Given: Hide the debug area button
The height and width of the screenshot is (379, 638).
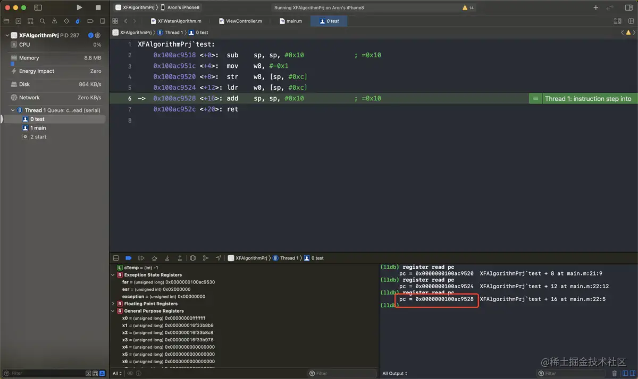Looking at the screenshot, I should [x=115, y=258].
